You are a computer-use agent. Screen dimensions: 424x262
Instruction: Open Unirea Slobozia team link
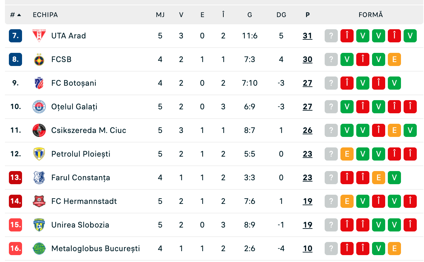(80, 225)
